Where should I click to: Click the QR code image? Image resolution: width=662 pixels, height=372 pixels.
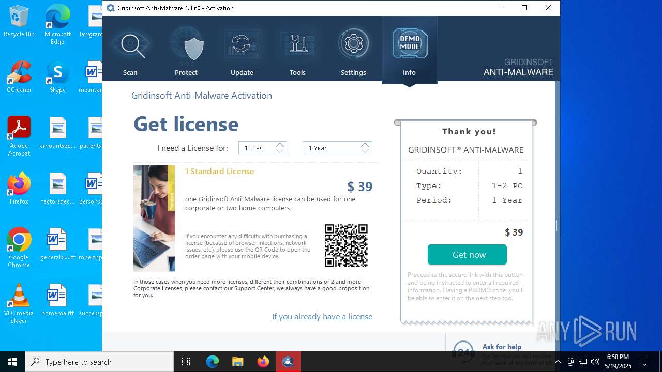point(346,245)
